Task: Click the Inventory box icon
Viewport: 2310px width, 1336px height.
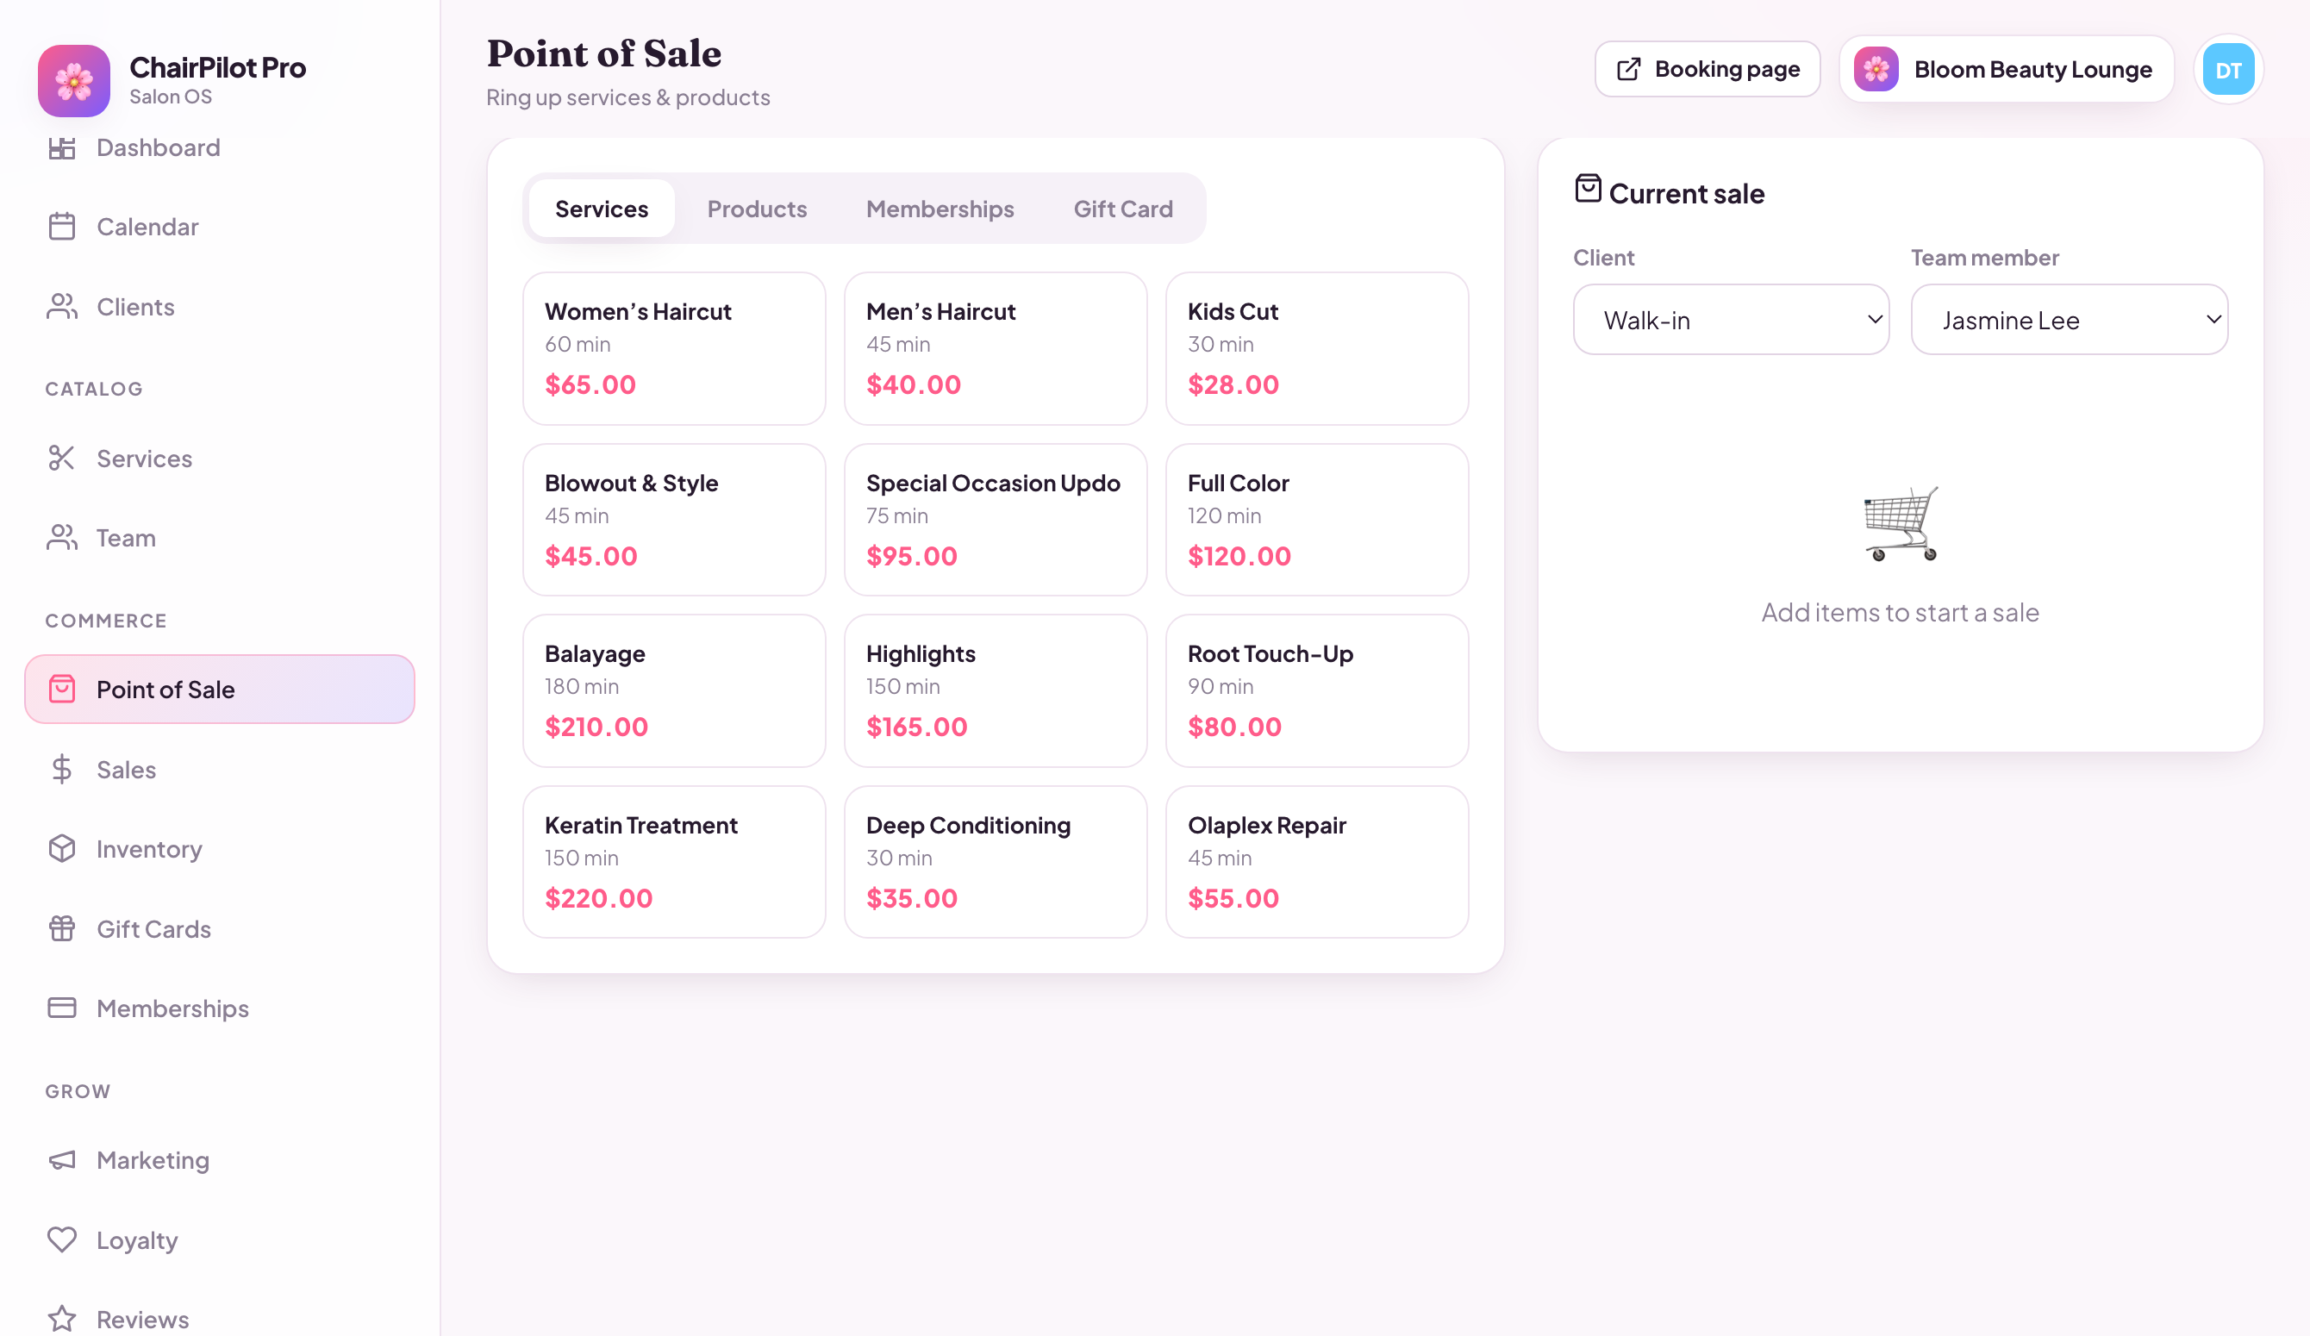Action: click(x=61, y=848)
